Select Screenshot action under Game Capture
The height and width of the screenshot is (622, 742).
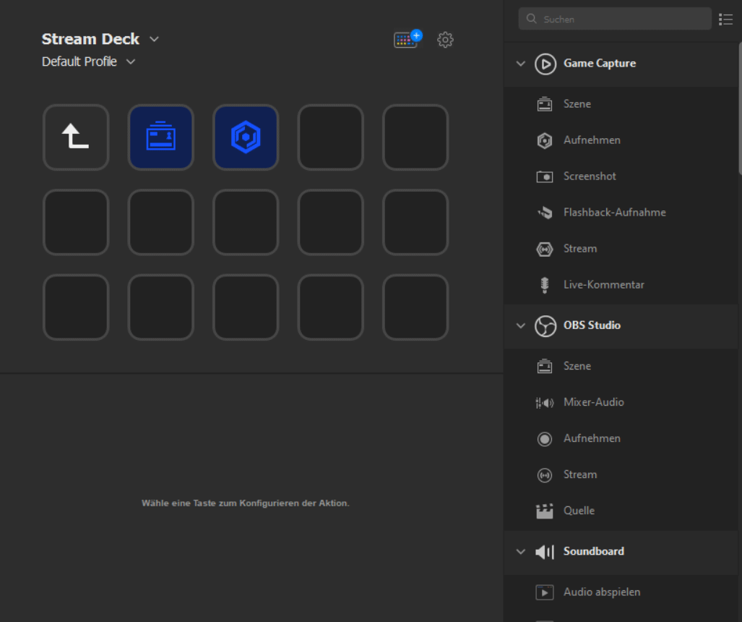tap(590, 176)
